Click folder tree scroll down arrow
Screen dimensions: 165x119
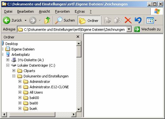(79, 109)
